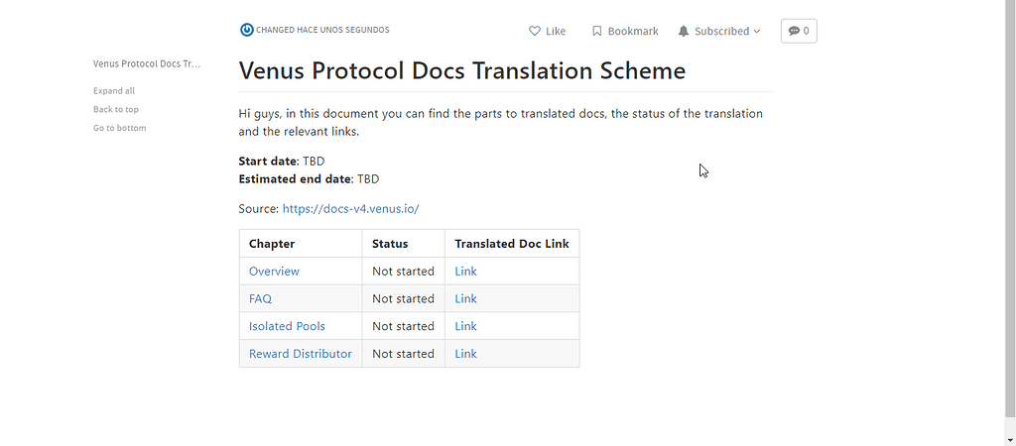The width and height of the screenshot is (1016, 446).
Task: Click the heart Like icon
Action: [x=535, y=31]
